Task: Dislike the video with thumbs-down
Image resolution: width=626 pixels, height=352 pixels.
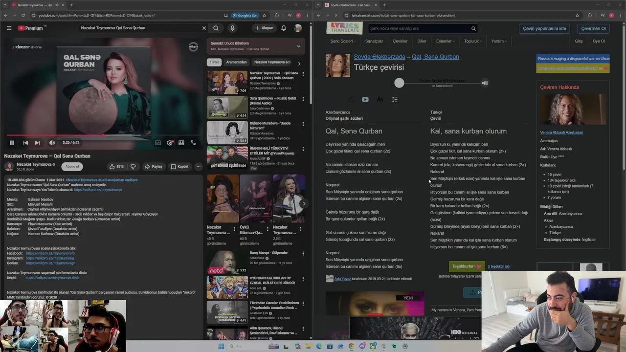Action: coord(133,167)
